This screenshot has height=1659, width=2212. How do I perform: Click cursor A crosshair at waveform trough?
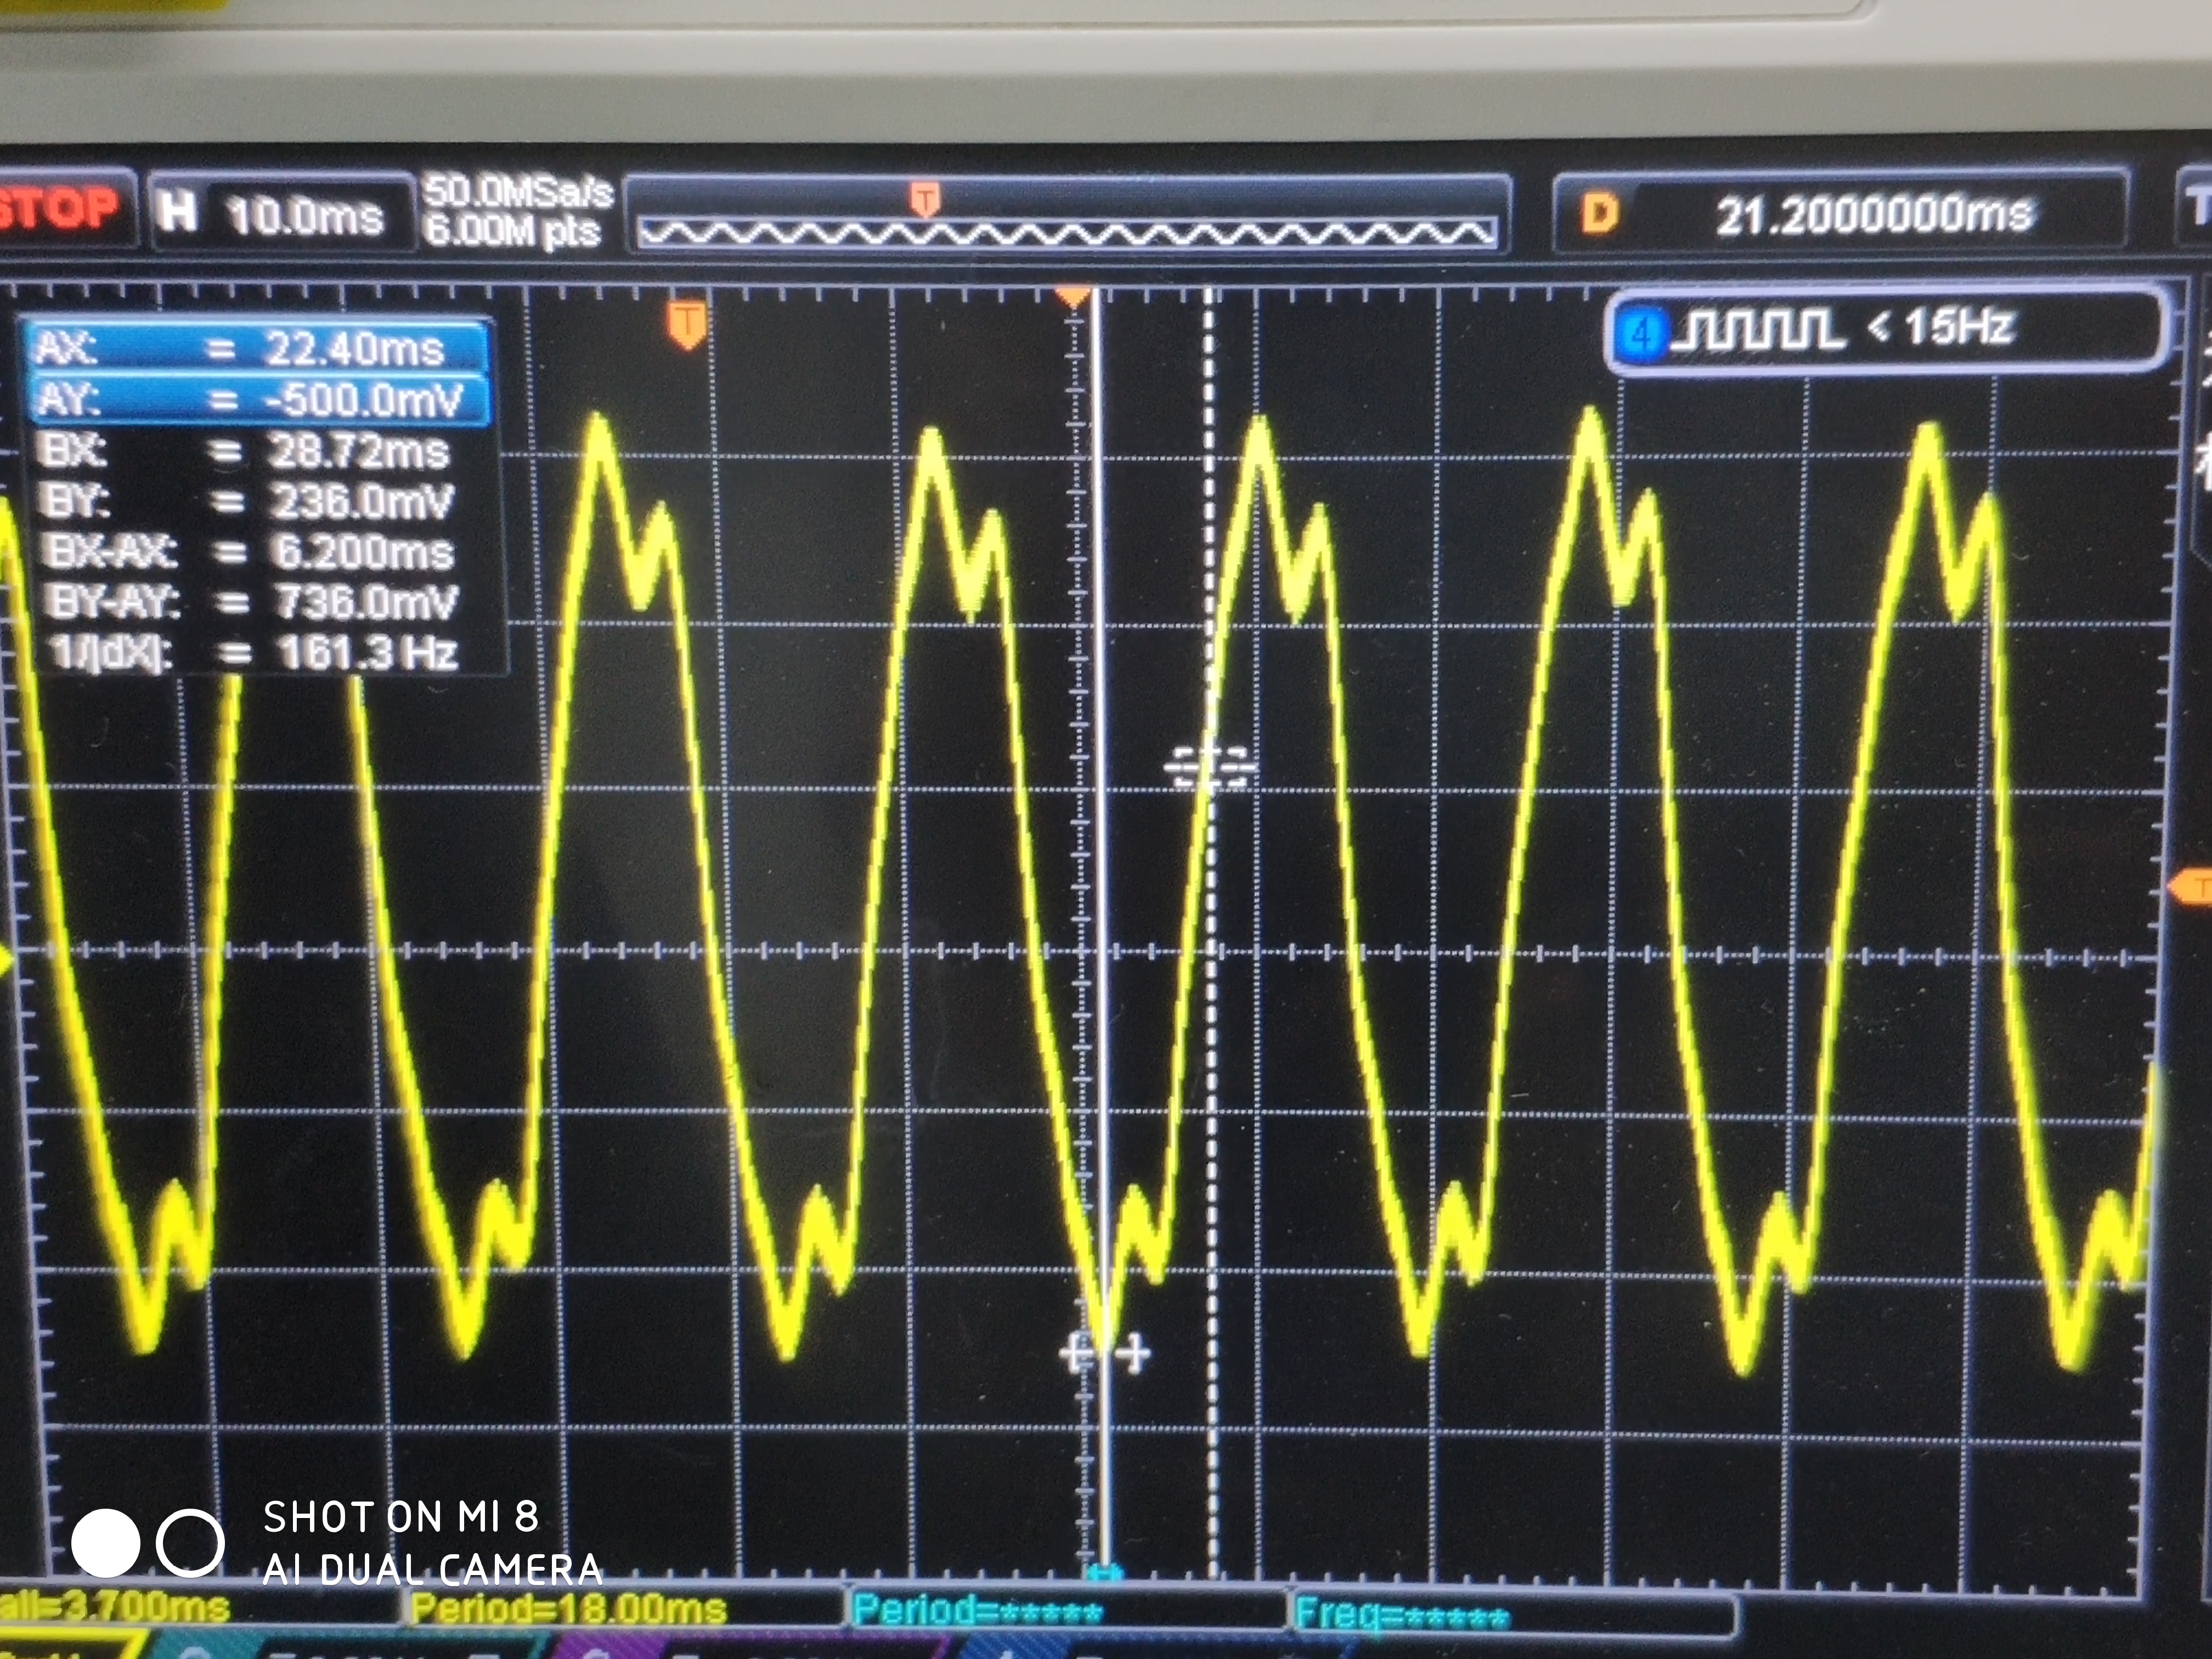pyautogui.click(x=1104, y=1354)
